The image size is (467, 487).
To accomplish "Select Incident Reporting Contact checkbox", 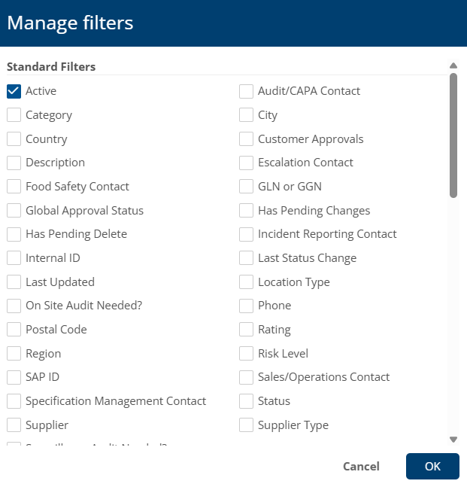I will (246, 234).
